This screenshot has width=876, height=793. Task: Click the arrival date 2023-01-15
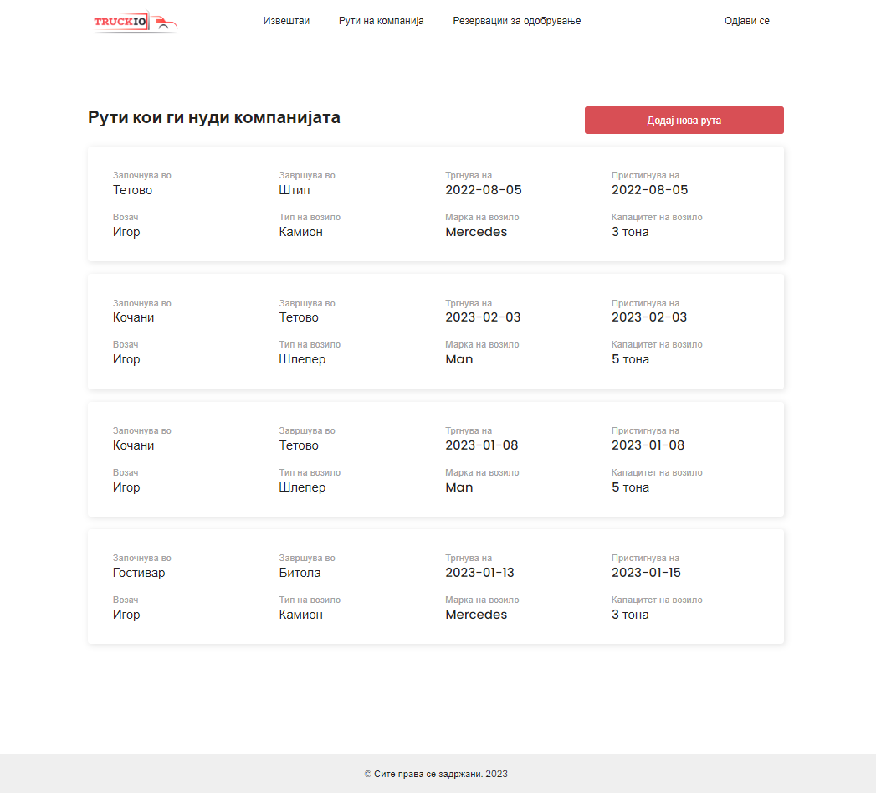tap(649, 573)
